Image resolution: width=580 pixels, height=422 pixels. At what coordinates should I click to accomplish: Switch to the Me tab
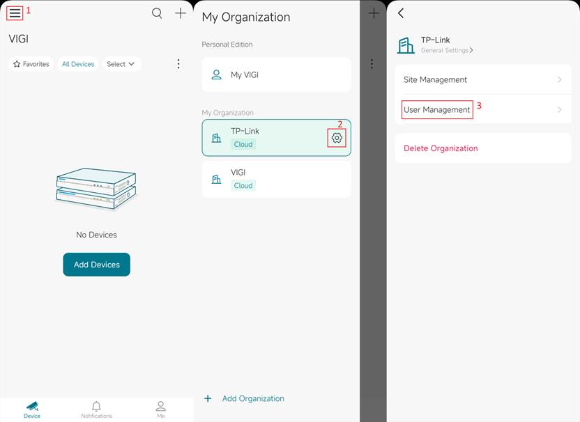click(x=161, y=409)
